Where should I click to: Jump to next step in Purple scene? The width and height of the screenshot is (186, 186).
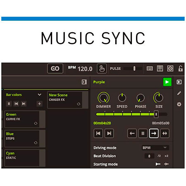coord(109,134)
